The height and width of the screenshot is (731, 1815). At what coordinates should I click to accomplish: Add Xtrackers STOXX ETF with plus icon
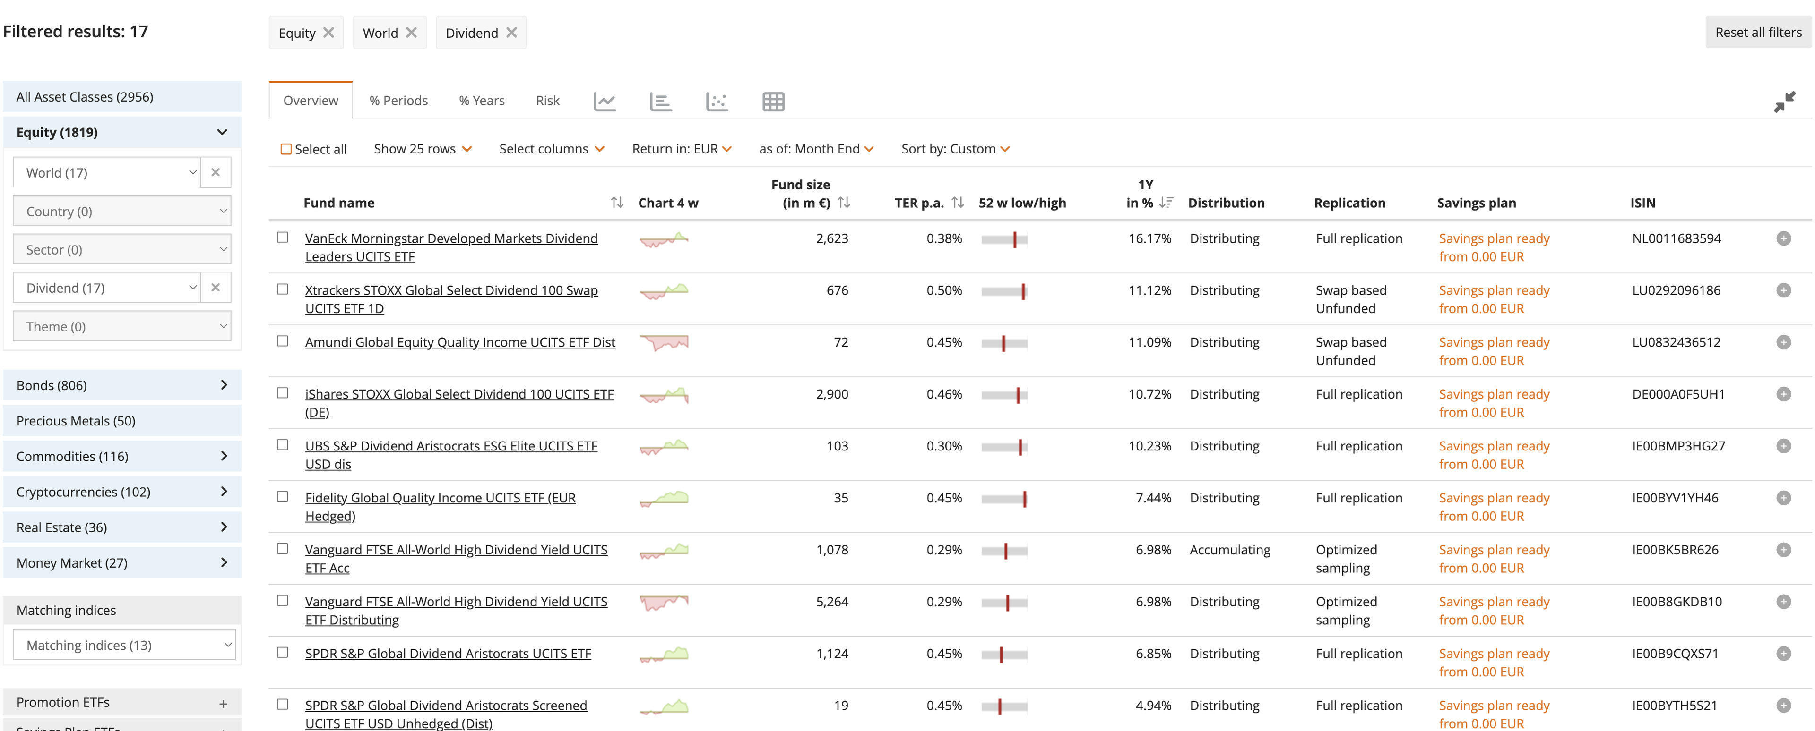pyautogui.click(x=1783, y=290)
